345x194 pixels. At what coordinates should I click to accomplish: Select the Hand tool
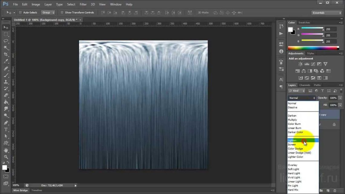coord(6,150)
